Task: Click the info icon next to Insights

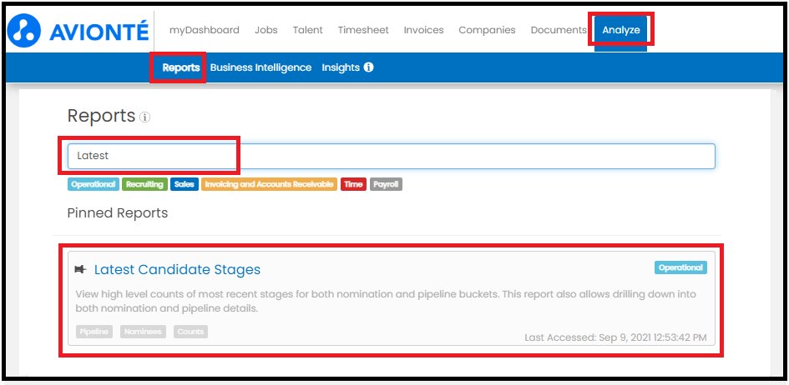Action: click(x=368, y=67)
